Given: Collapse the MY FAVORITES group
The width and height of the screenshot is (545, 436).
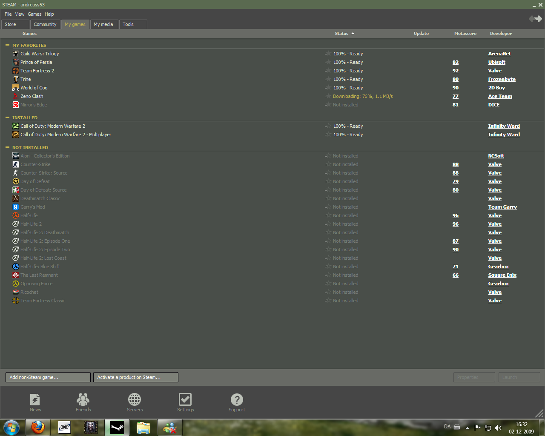Looking at the screenshot, I should (x=7, y=45).
